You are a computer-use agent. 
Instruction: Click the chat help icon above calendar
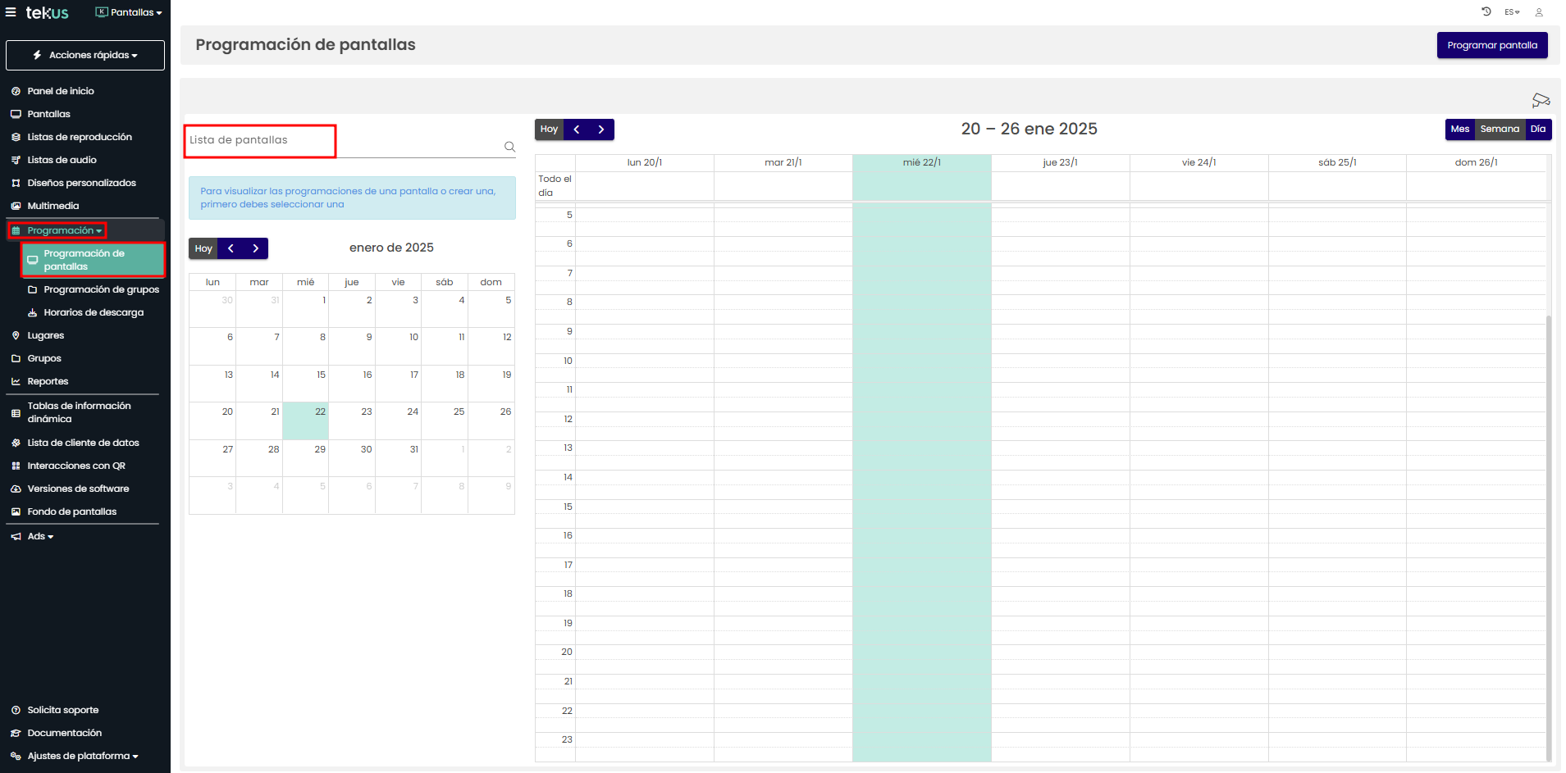1541,100
